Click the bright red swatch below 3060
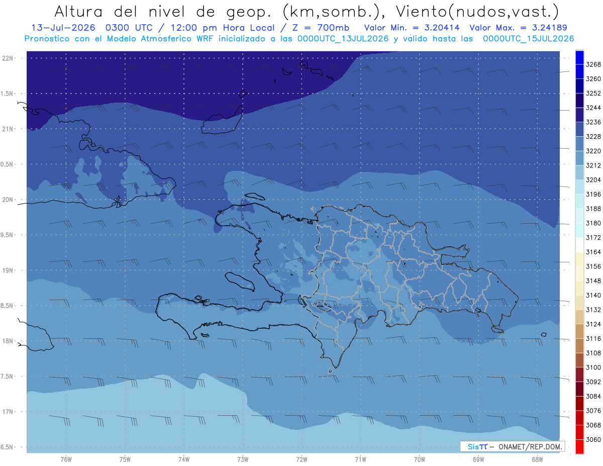603x466 pixels. tap(579, 446)
